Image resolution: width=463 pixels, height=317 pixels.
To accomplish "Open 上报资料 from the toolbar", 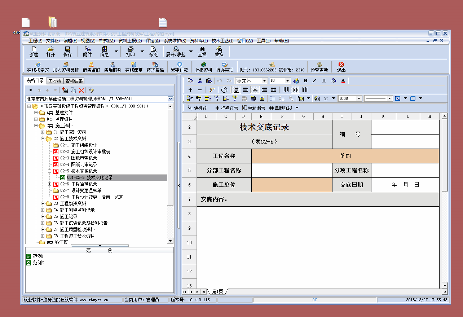I will pyautogui.click(x=203, y=67).
